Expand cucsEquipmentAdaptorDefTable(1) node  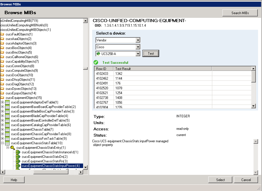pyautogui.click(x=2, y=102)
